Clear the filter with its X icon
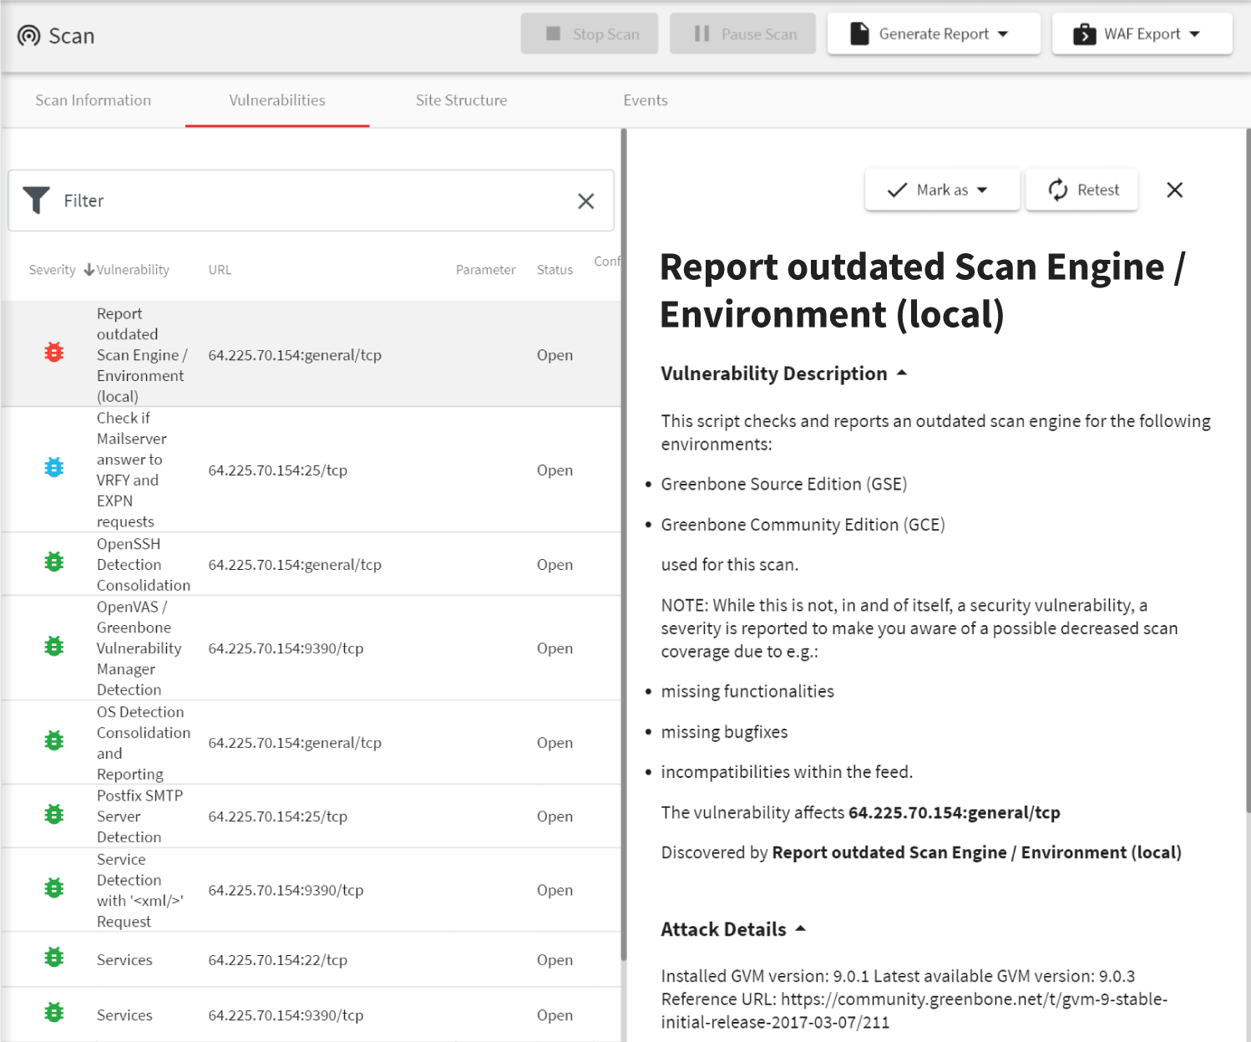The image size is (1251, 1042). [x=586, y=201]
